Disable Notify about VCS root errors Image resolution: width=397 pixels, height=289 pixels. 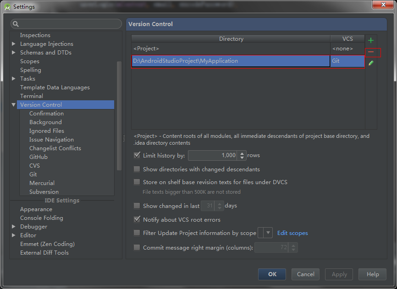point(137,219)
